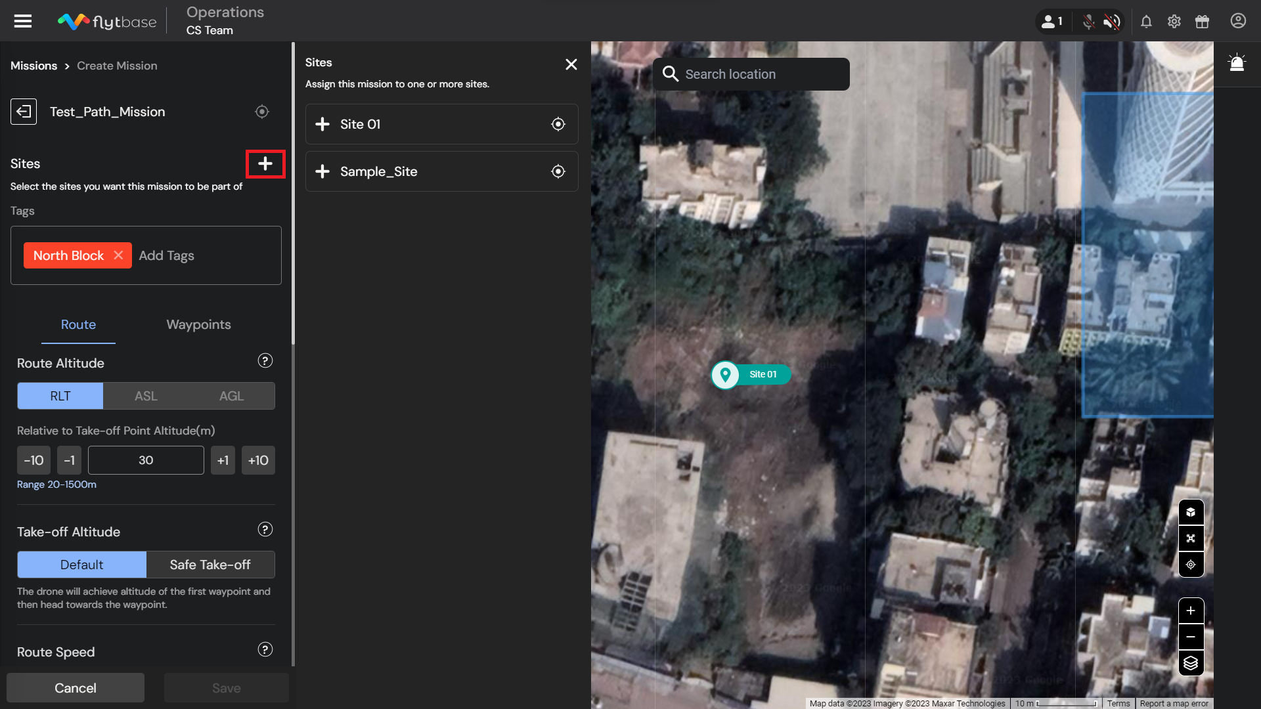The image size is (1261, 709).
Task: Switch to the Waypoints tab
Action: 198,324
